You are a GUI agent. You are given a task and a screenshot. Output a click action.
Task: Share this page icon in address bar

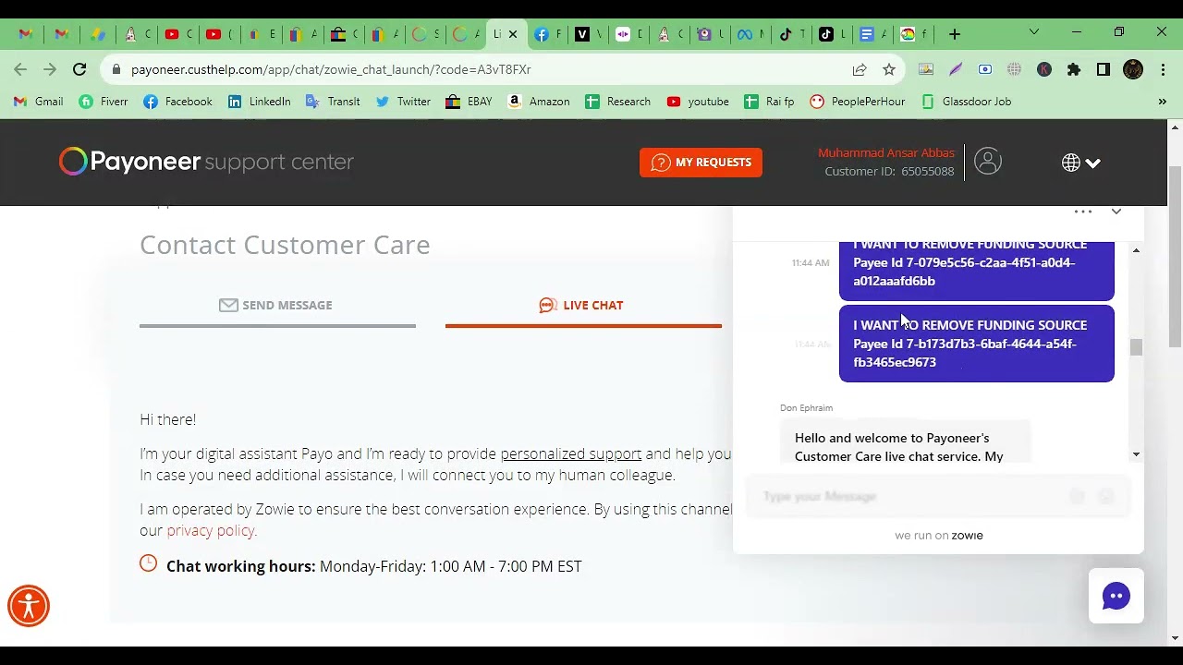click(x=860, y=69)
